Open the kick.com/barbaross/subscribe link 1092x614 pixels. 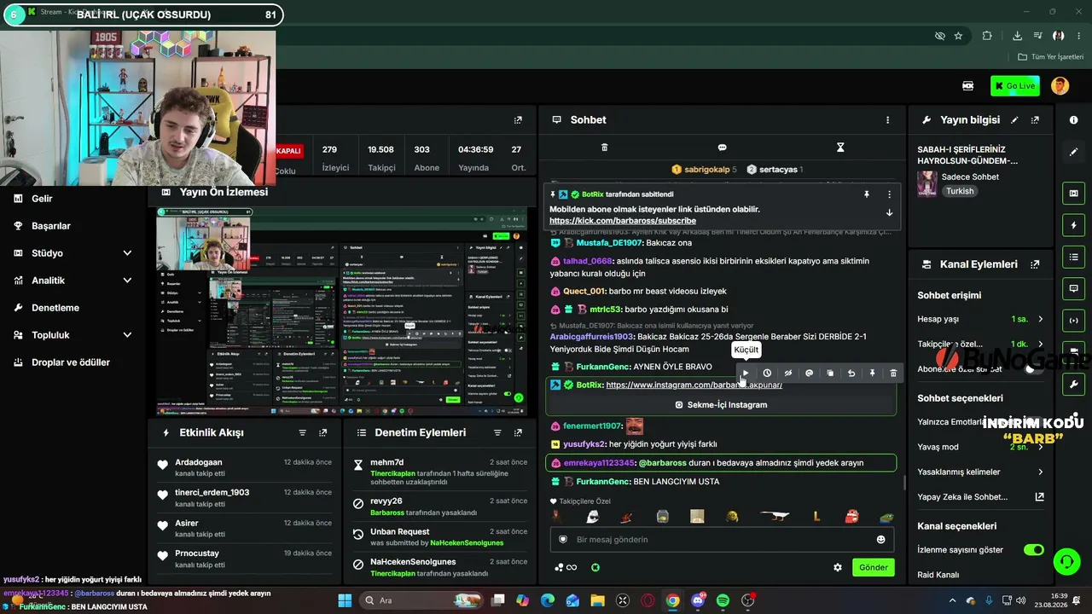[x=623, y=221]
